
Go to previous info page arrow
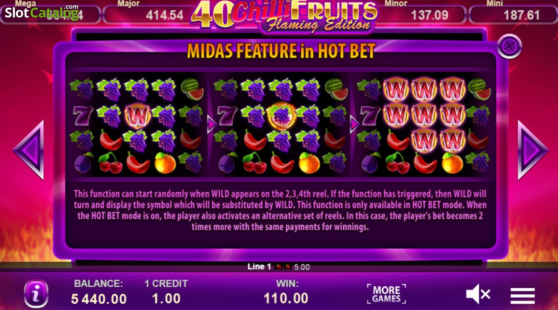point(29,150)
